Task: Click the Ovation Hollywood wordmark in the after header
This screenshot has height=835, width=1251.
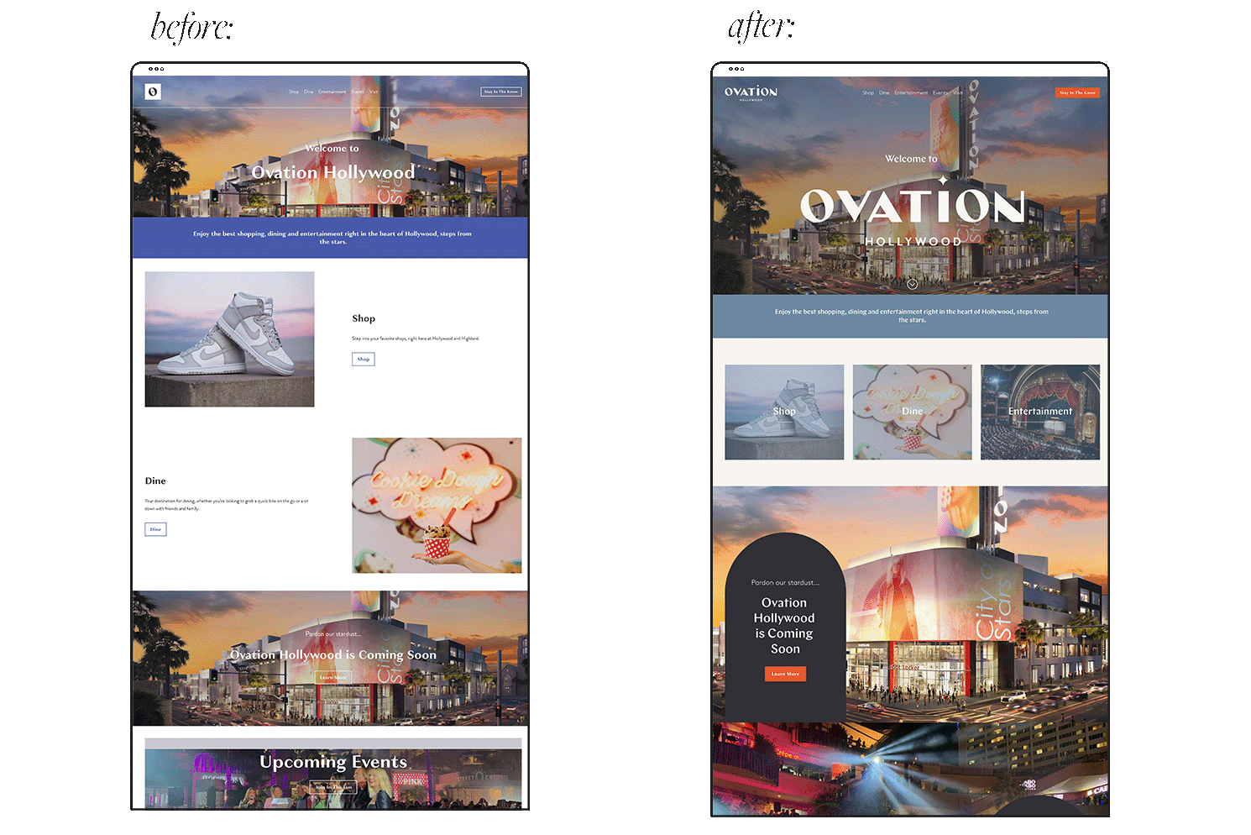Action: pyautogui.click(x=750, y=92)
